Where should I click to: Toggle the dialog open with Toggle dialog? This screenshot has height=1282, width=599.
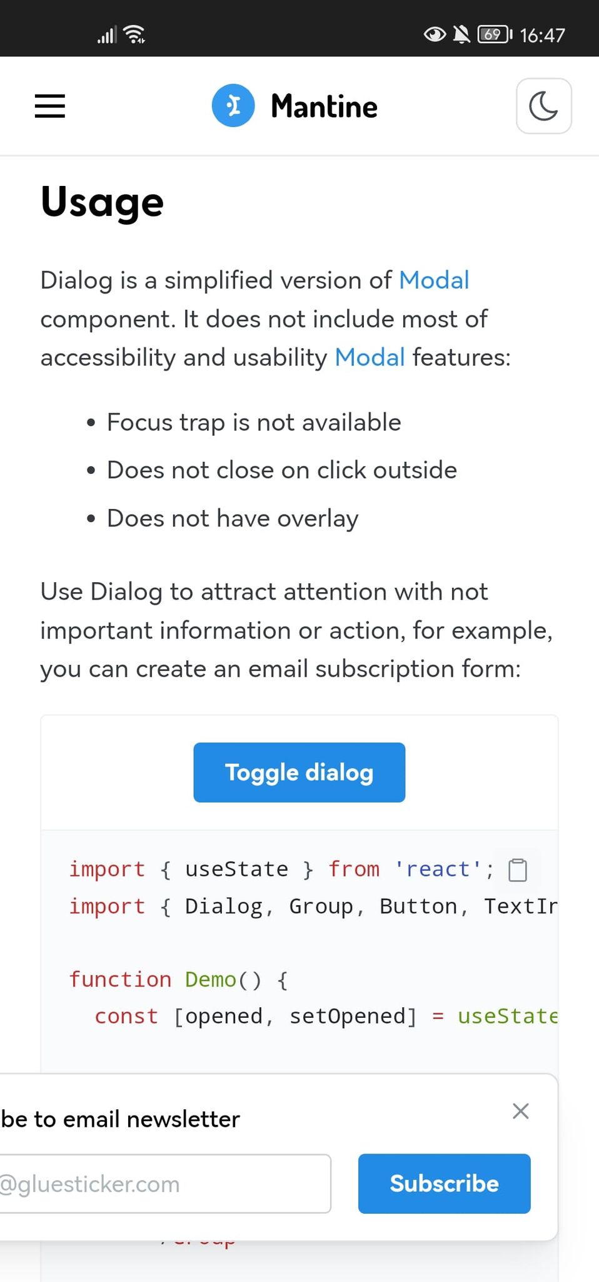point(299,772)
